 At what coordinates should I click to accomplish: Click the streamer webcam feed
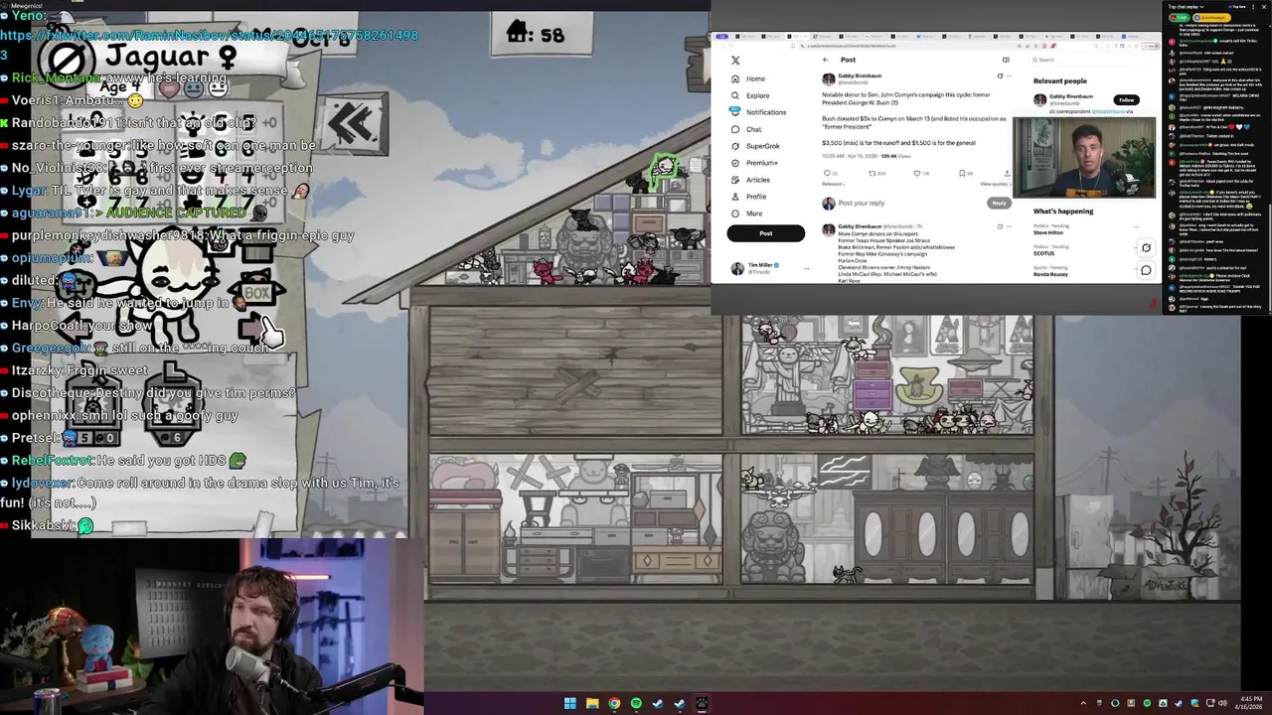click(212, 627)
